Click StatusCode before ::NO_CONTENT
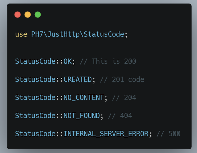The image size is (197, 153). (x=35, y=98)
